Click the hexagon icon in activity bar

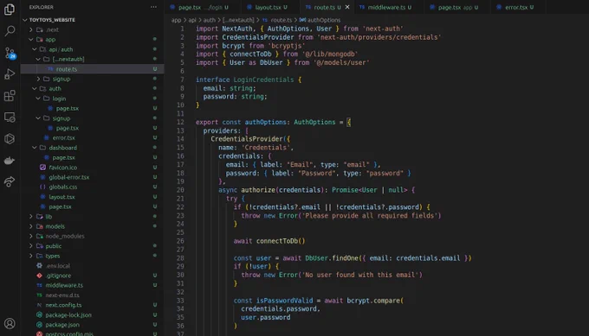coord(10,139)
